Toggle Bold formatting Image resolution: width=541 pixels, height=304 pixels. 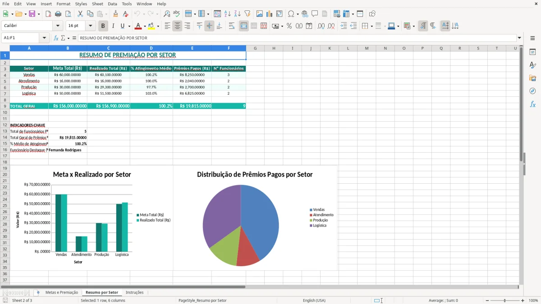[103, 26]
